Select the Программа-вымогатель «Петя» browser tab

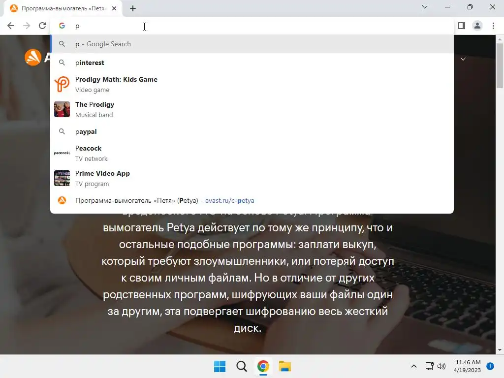pos(63,8)
